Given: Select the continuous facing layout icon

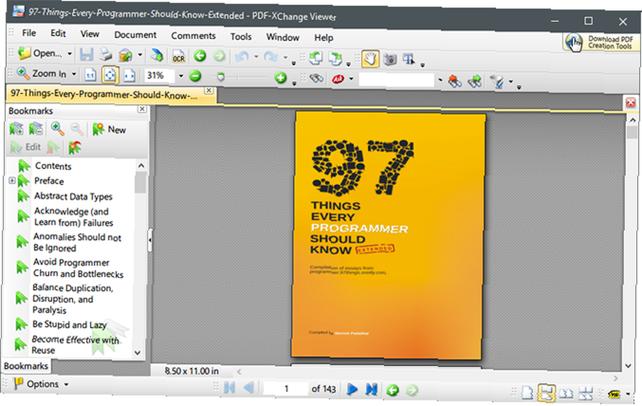Looking at the screenshot, I should click(586, 394).
